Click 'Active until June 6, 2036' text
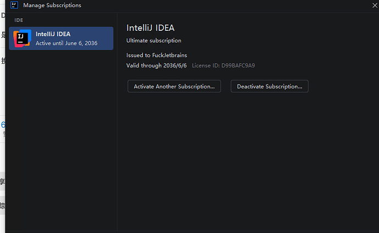Viewport: 379px width, 233px height. [x=66, y=43]
